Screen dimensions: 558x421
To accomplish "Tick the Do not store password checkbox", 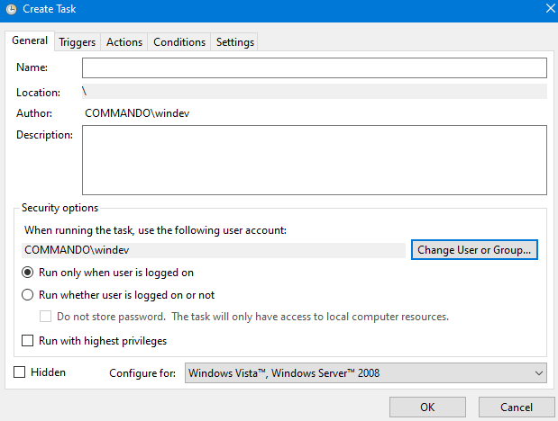I will [46, 317].
